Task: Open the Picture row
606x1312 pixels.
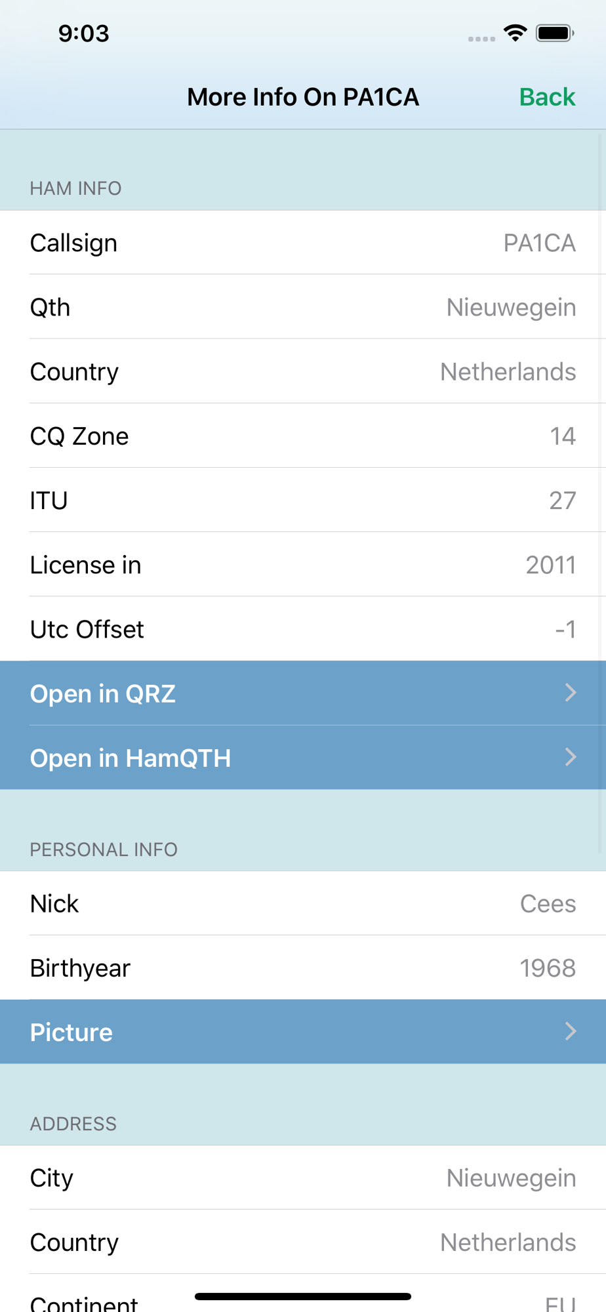Action: pyautogui.click(x=303, y=1032)
